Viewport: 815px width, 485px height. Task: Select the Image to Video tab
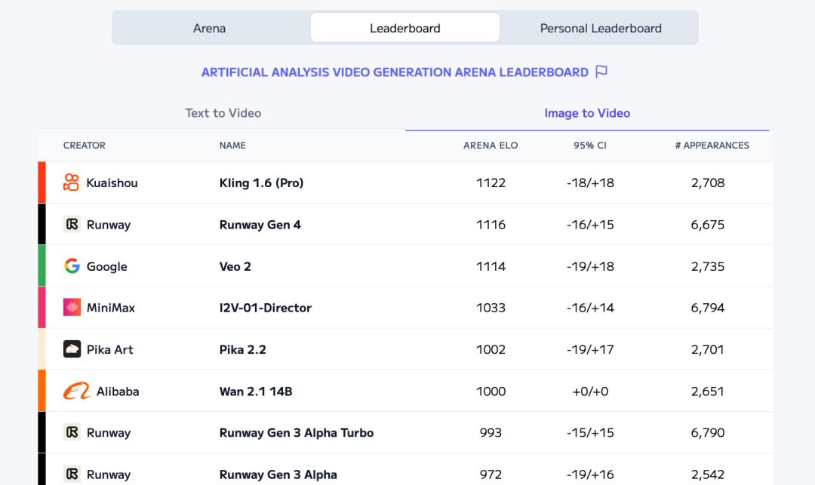click(587, 113)
